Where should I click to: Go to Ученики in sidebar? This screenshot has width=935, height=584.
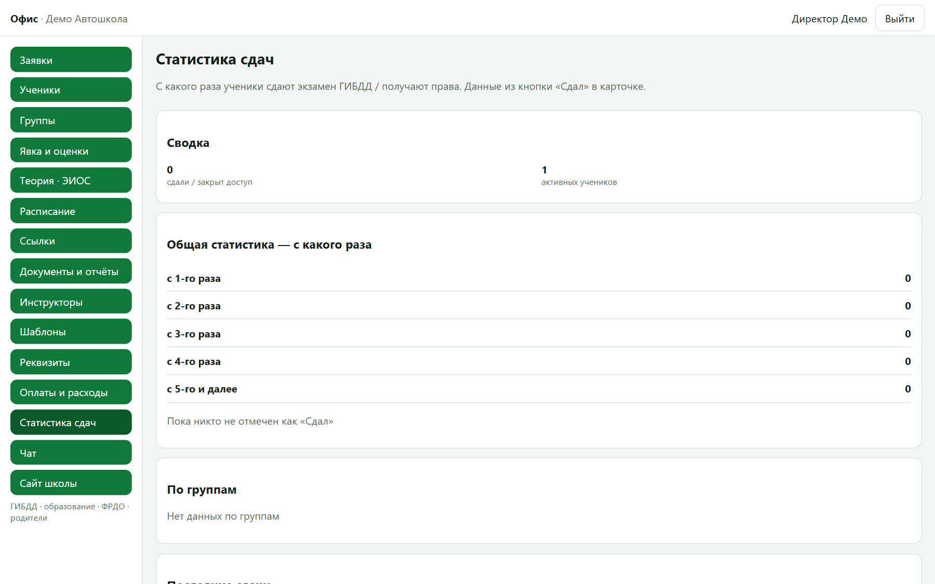71,90
